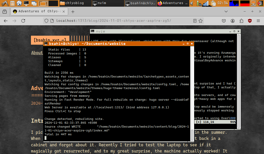Switch to the Adventures Firefox taskbar entry
This screenshot has height=154, width=264.
pos(173,3)
